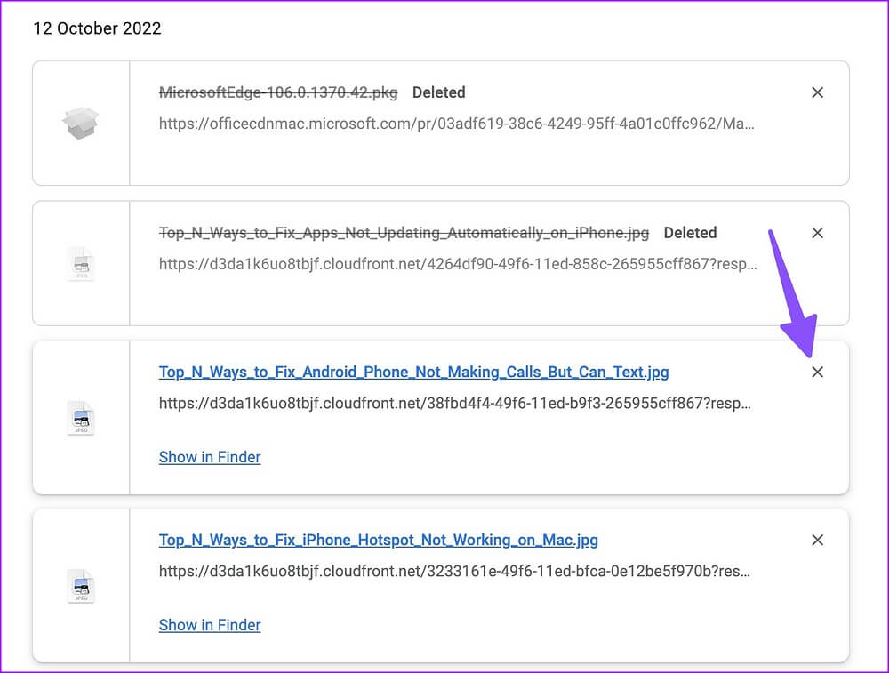Viewport: 889px width, 673px height.
Task: Click the package box icon for MicrosoftEdge
Action: [x=81, y=124]
